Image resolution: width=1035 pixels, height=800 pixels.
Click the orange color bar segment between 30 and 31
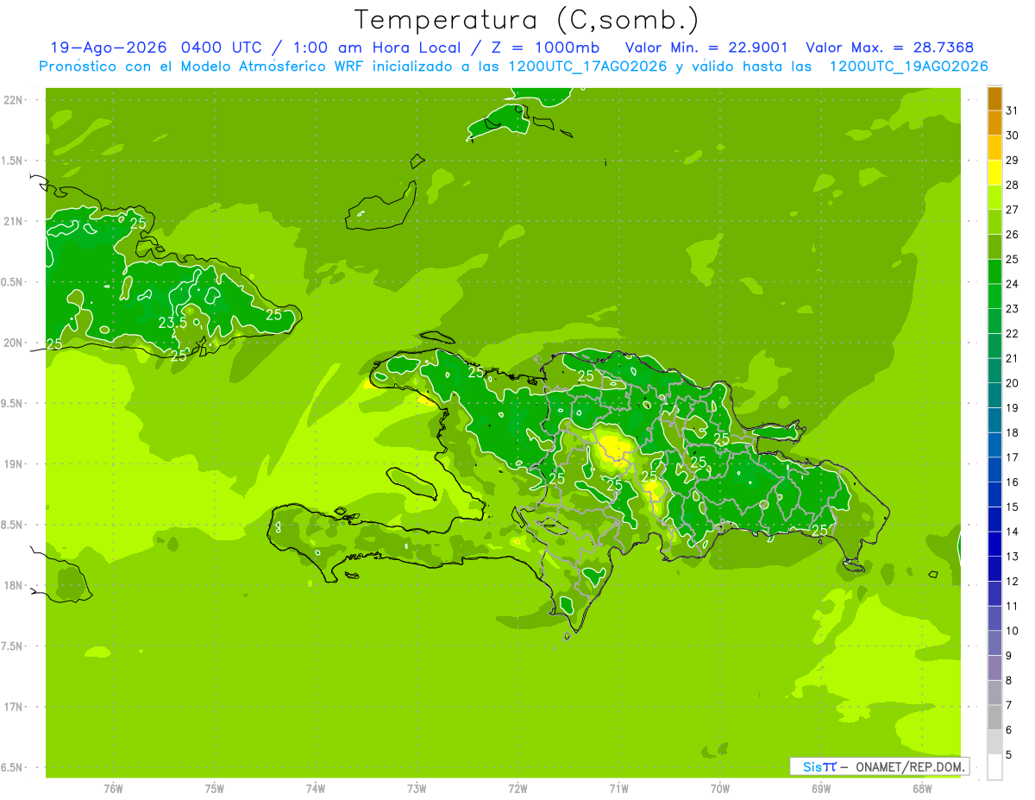coord(994,123)
